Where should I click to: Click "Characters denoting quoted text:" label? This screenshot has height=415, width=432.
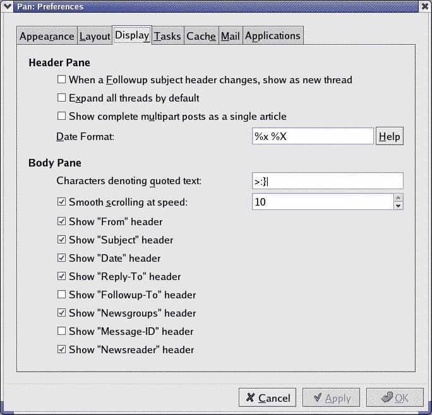[129, 181]
